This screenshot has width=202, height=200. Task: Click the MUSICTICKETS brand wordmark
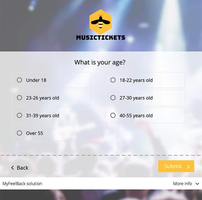(101, 38)
